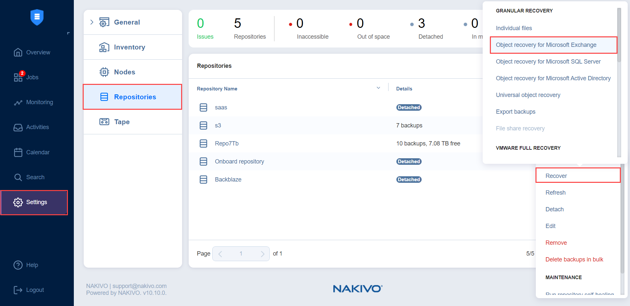Viewport: 630px width, 306px height.
Task: Go to the previous page arrow
Action: (x=220, y=254)
